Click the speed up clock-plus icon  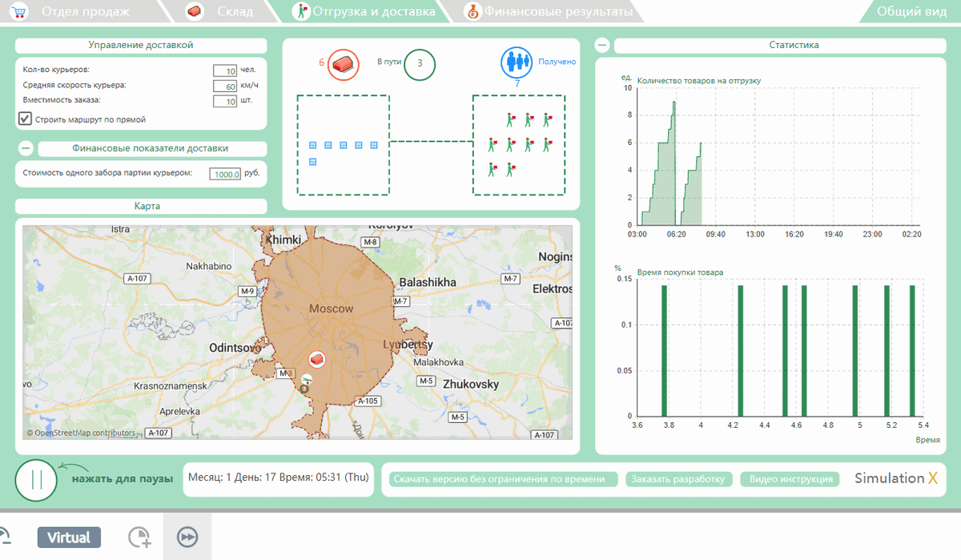[139, 537]
